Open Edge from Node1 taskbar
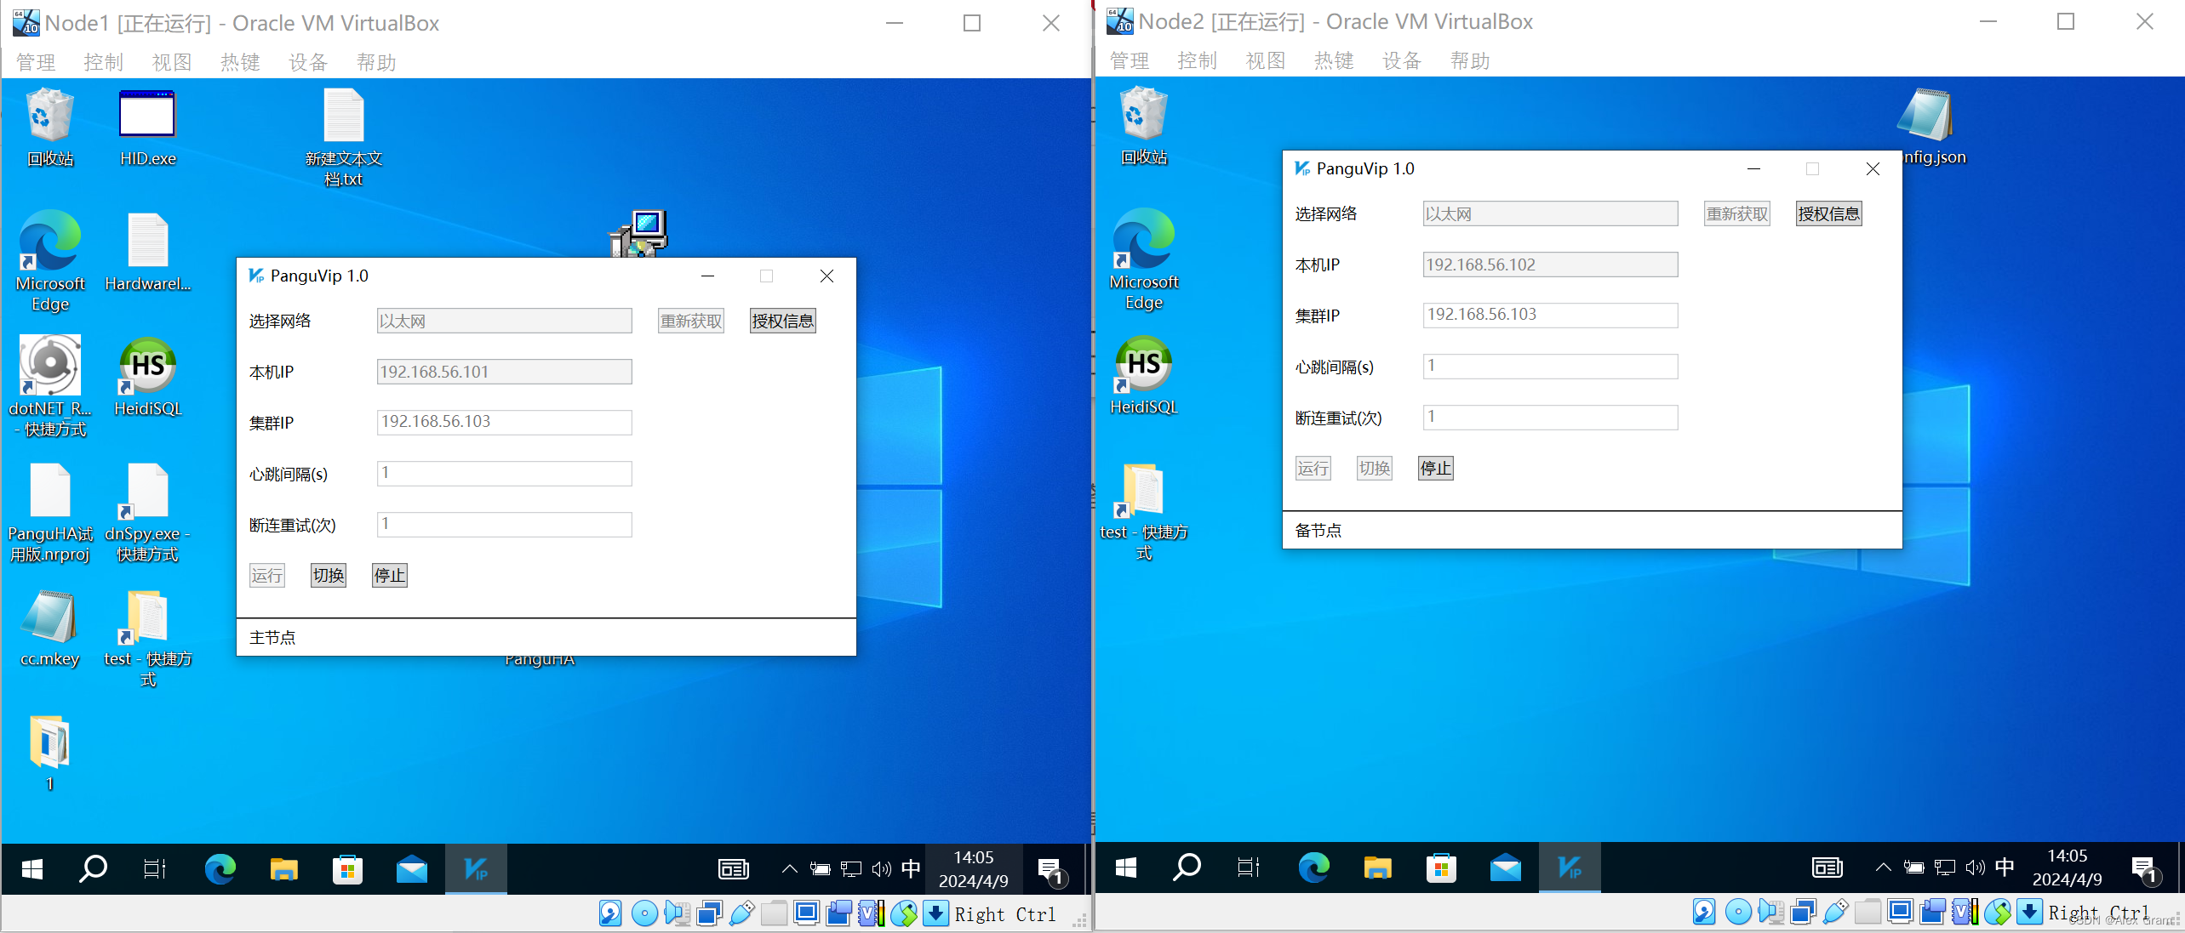2185x933 pixels. 220,868
